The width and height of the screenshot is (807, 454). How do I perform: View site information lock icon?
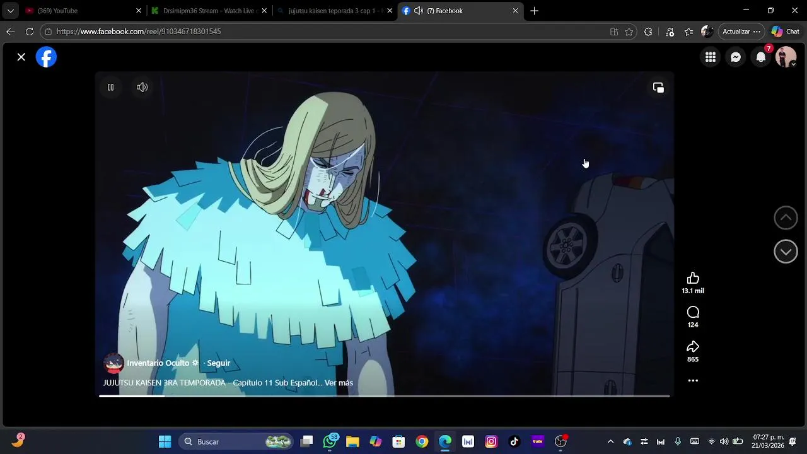(48, 32)
